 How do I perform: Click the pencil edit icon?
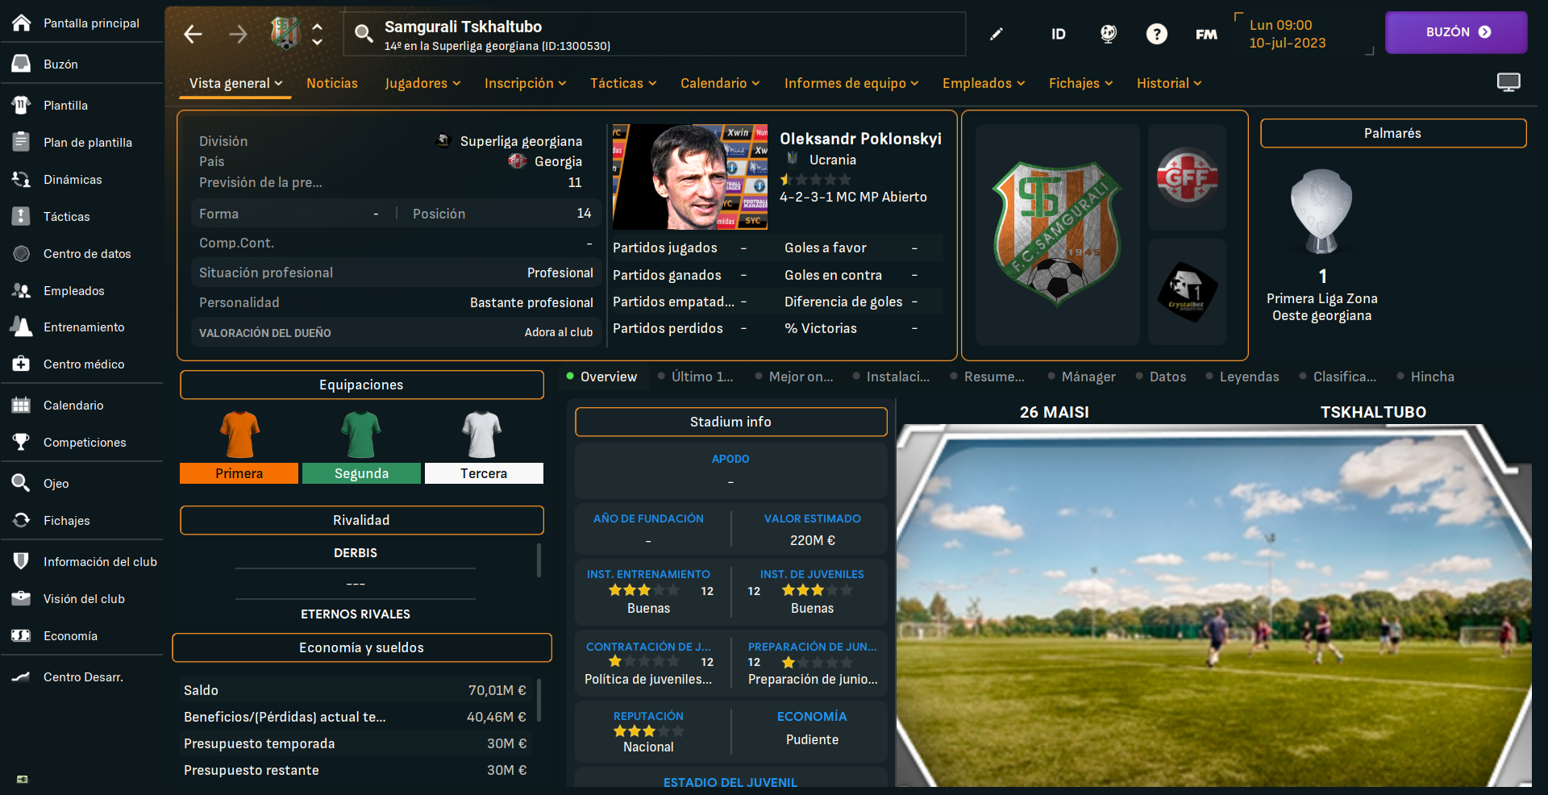tap(997, 34)
